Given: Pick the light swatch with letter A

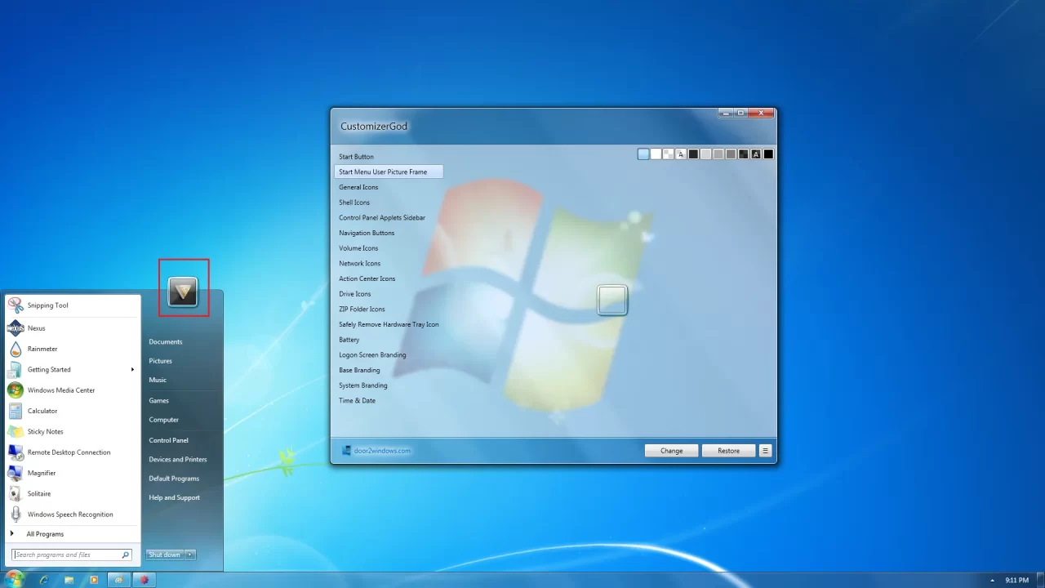Looking at the screenshot, I should [681, 154].
